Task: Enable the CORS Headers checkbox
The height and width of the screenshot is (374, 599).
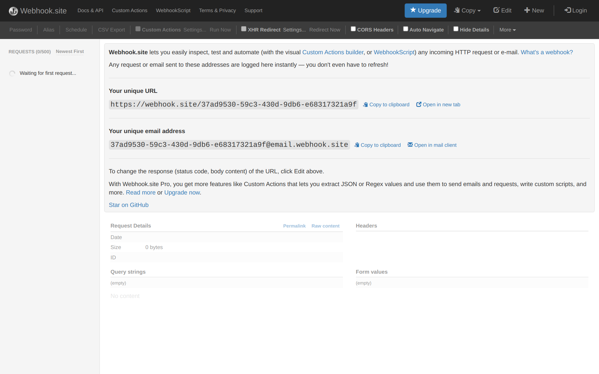Action: pyautogui.click(x=353, y=29)
